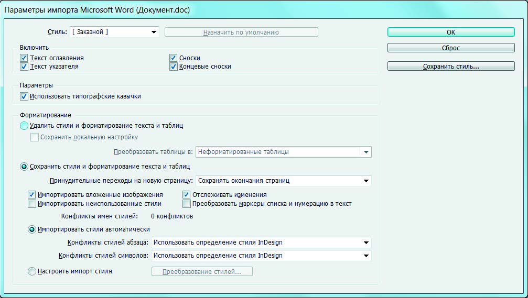Open Конфликты стилей абзаца dropdown
This screenshot has height=298, width=528.
click(x=261, y=242)
